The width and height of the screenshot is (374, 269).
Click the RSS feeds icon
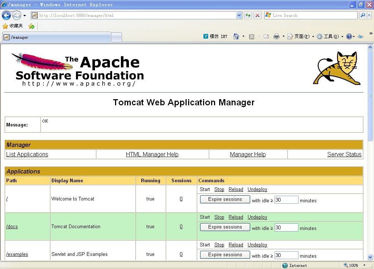[252, 37]
